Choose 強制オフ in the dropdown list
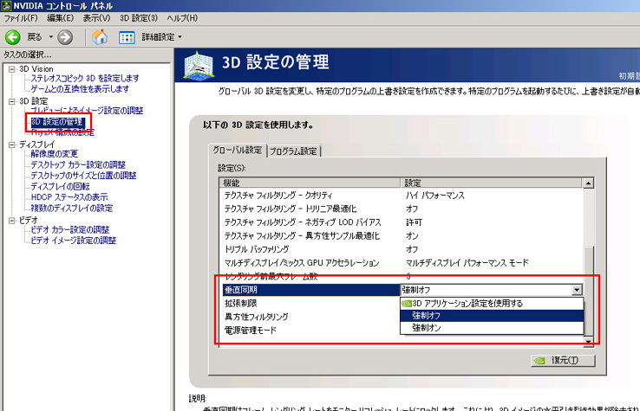 (492, 316)
